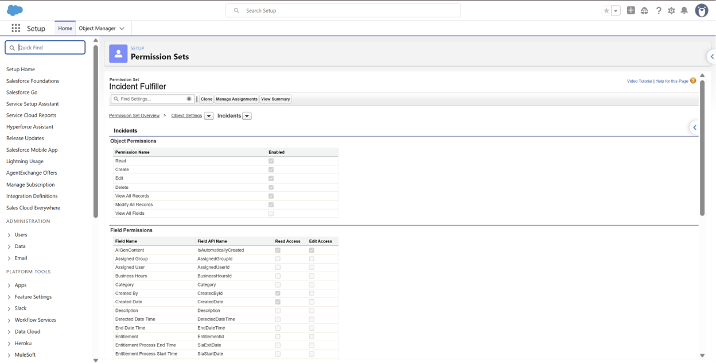Clear the Find Settings search box
Image resolution: width=716 pixels, height=363 pixels.
click(x=189, y=99)
